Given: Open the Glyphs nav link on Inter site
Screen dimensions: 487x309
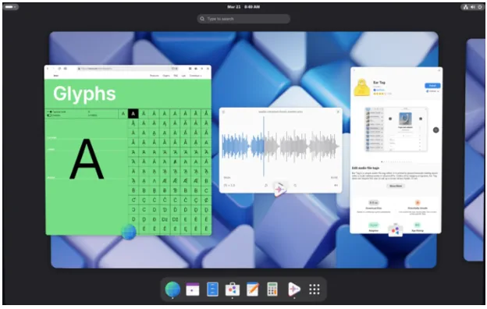Looking at the screenshot, I should pyautogui.click(x=166, y=76).
